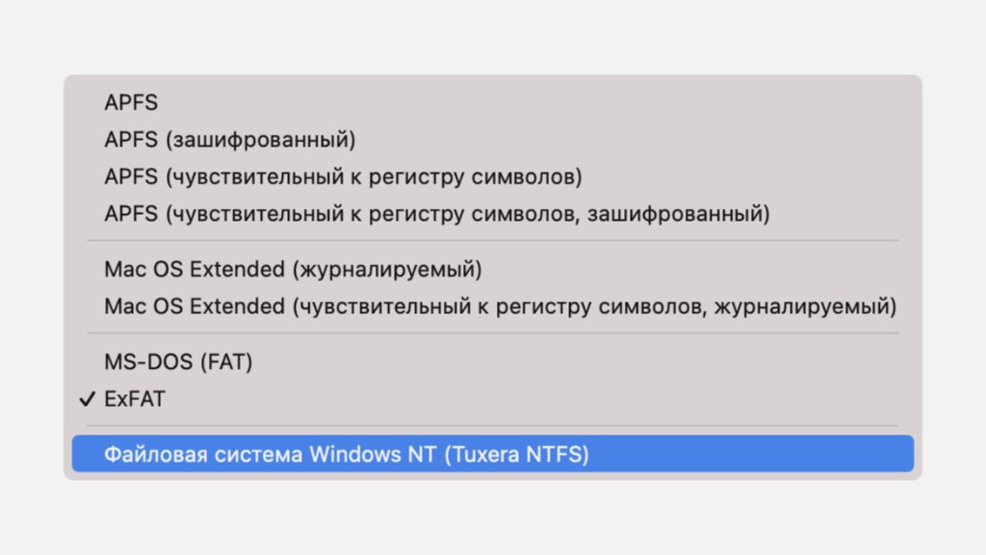Choose Mac OS Extended (журналируемый)
Viewport: 986px width, 555px height.
pyautogui.click(x=293, y=270)
